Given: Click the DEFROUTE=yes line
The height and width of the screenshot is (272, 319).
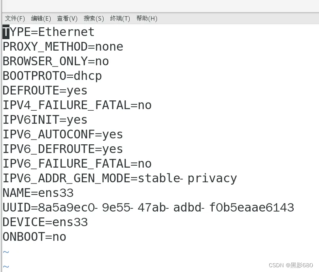Looking at the screenshot, I should tap(45, 91).
